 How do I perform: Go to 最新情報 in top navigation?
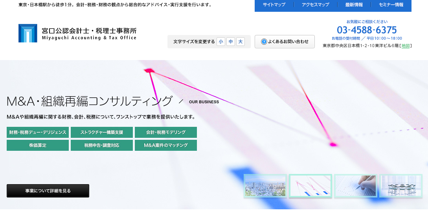(x=354, y=5)
